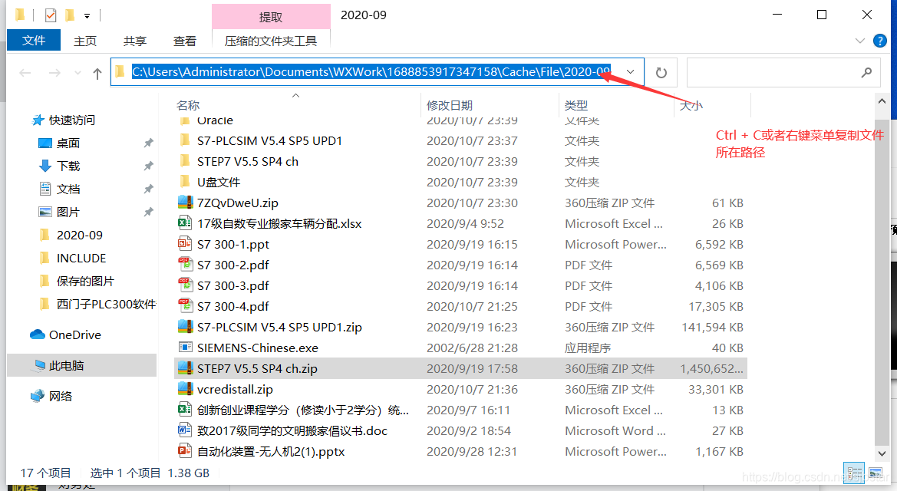This screenshot has height=491, width=897.
Task: Sort by 修改日期 column header
Action: tap(450, 105)
